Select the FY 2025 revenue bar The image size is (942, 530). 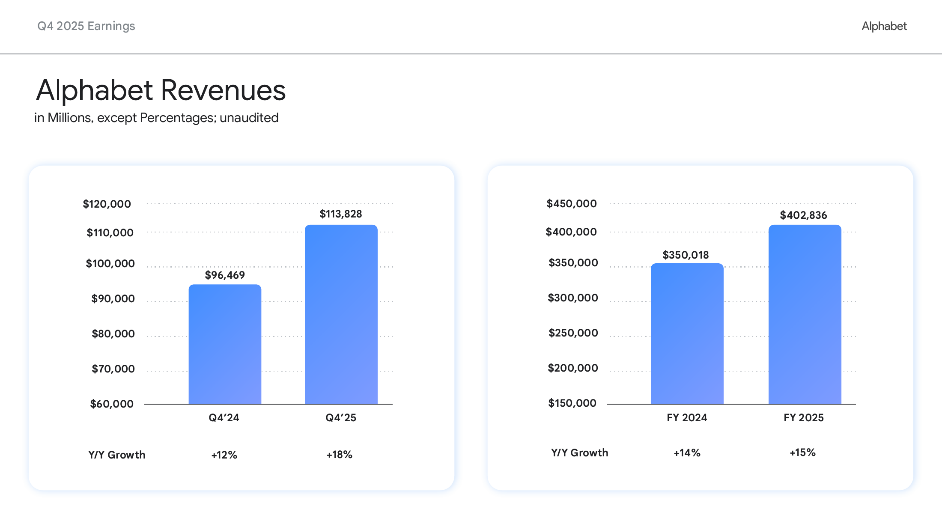805,315
